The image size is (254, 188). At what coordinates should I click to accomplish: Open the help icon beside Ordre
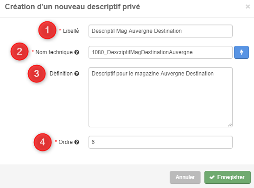[x=76, y=142]
